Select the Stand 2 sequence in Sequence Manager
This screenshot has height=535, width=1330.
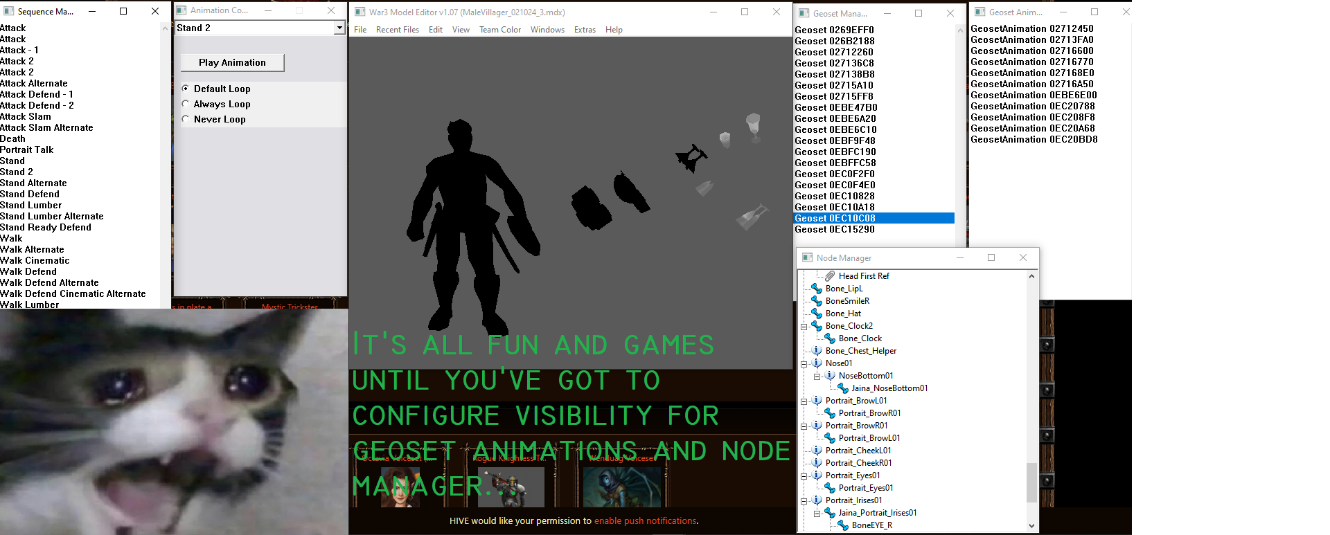[x=17, y=172]
